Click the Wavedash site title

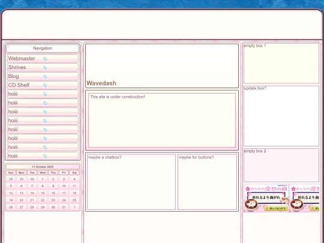click(101, 83)
